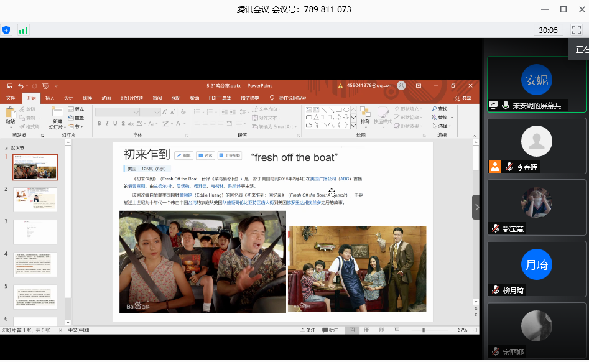
Task: Click the bullet list icon
Action: point(198,112)
